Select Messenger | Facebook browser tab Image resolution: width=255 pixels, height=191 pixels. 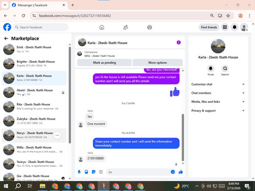(x=39, y=5)
